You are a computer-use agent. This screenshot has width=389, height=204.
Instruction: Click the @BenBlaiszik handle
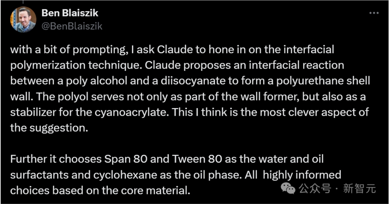[72, 26]
